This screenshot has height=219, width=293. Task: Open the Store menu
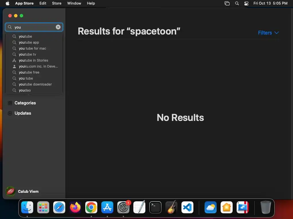tap(57, 3)
